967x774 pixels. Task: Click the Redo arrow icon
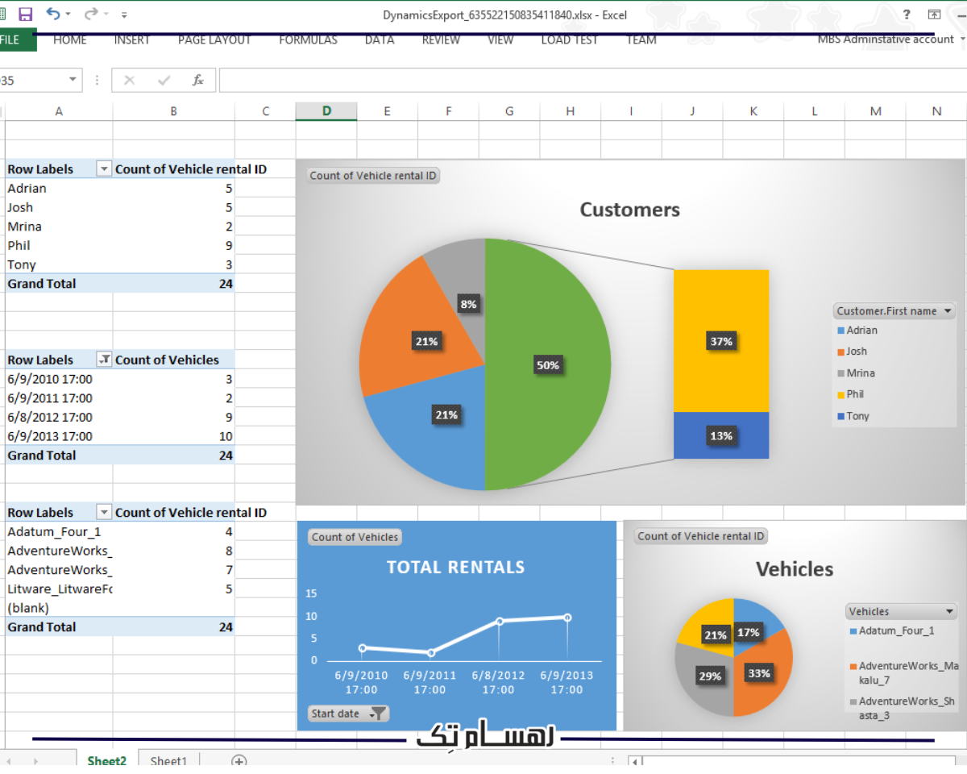point(91,14)
